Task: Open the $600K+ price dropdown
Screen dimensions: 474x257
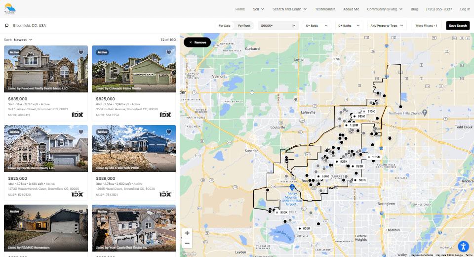Action: 278,26
